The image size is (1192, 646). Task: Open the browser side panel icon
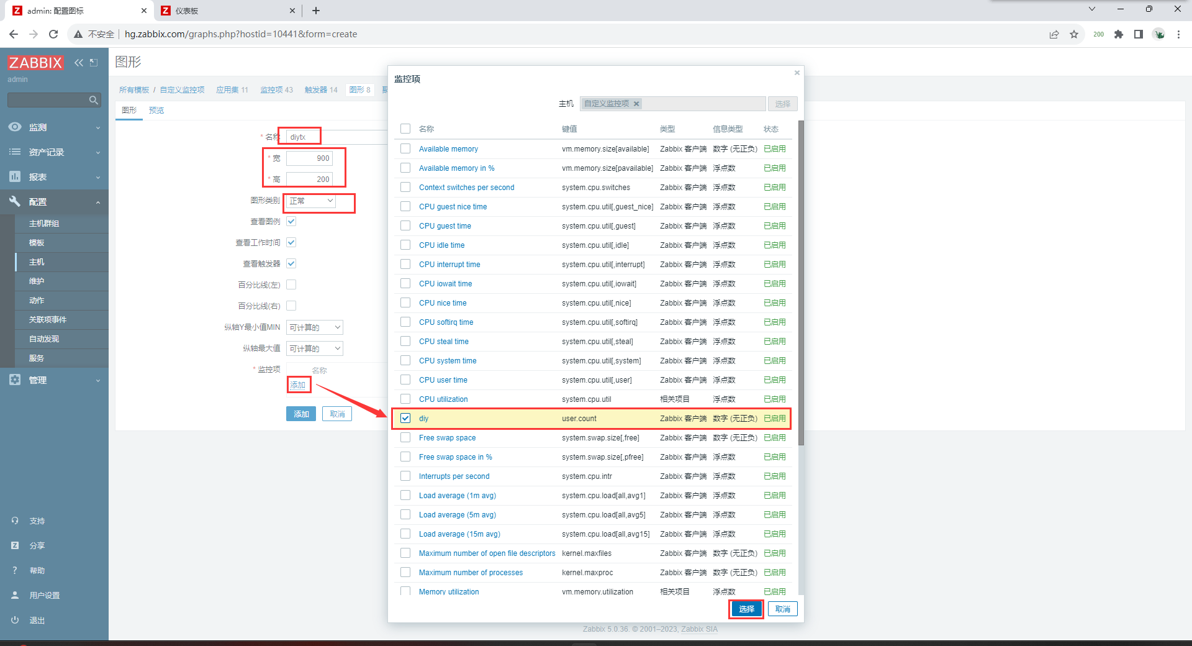click(x=1139, y=34)
